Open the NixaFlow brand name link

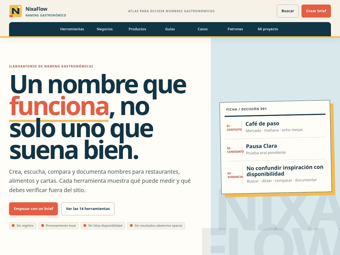click(36, 9)
